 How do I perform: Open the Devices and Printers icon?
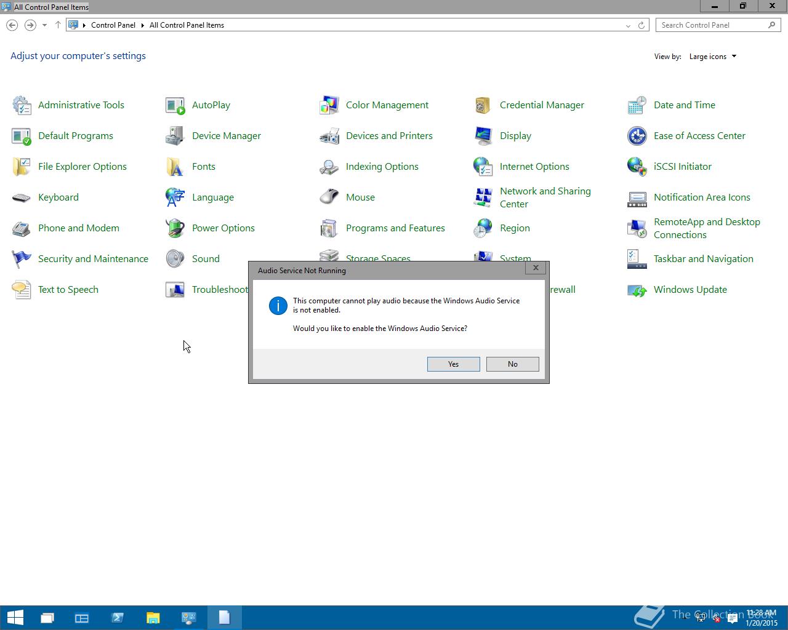329,136
